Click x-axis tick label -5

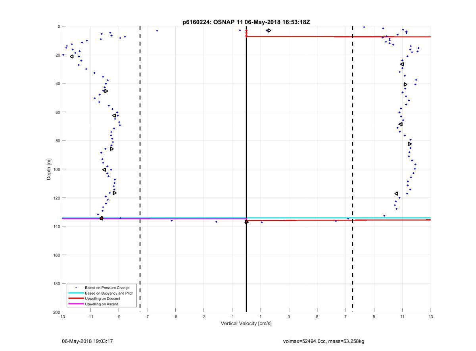point(175,317)
